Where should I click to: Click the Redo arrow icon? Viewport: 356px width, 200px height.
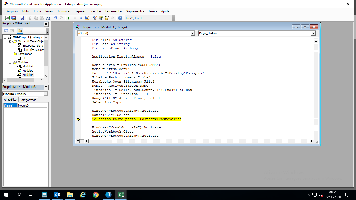(x=61, y=18)
